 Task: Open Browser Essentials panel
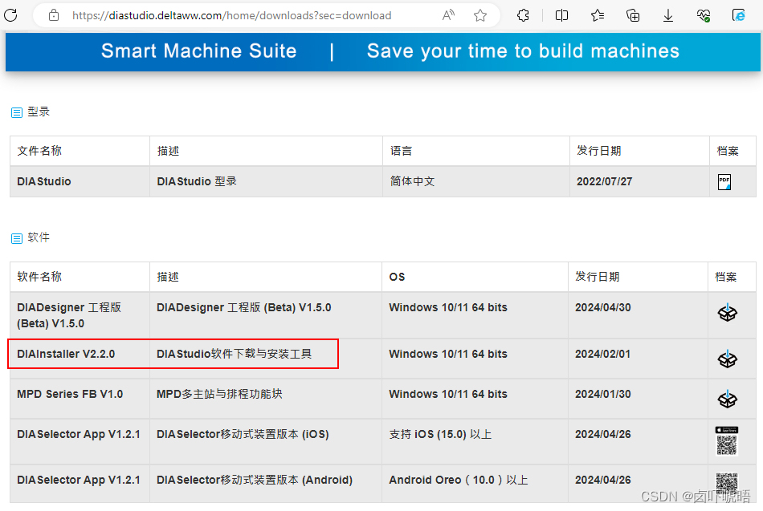(x=704, y=15)
